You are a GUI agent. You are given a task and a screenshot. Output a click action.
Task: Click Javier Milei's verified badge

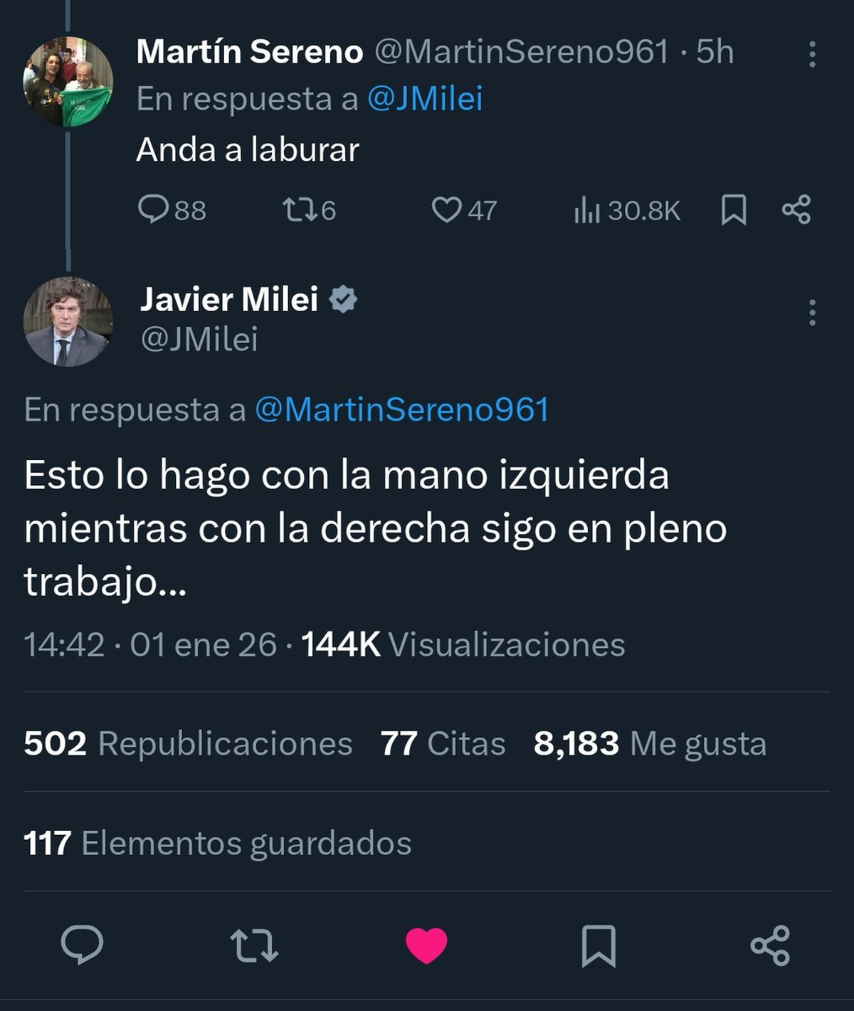pyautogui.click(x=343, y=300)
